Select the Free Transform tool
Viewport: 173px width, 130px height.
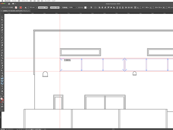2,55
